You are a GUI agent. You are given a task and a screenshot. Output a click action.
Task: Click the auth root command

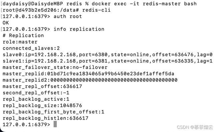[x=68, y=16]
